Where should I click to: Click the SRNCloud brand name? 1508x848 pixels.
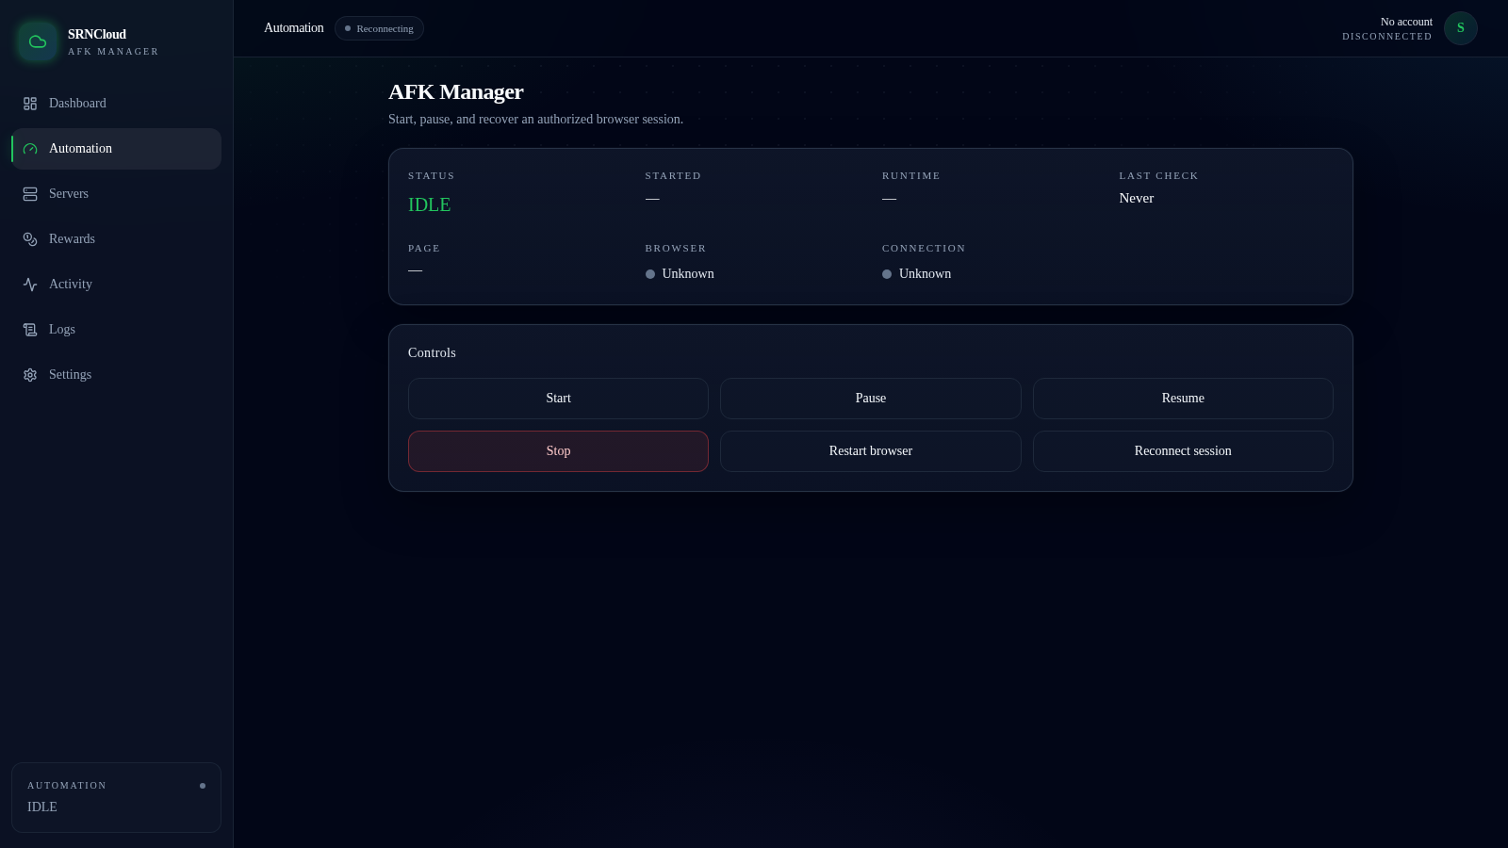(97, 34)
